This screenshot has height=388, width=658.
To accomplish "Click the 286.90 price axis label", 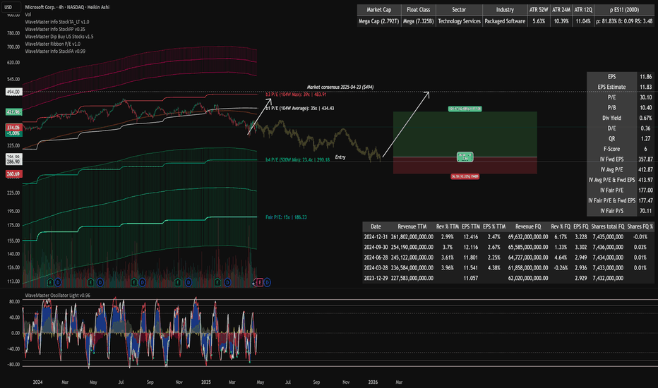I will point(13,162).
